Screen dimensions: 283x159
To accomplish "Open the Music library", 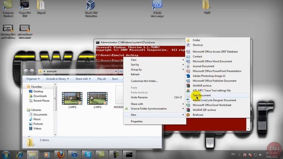I will pyautogui.click(x=37, y=119).
